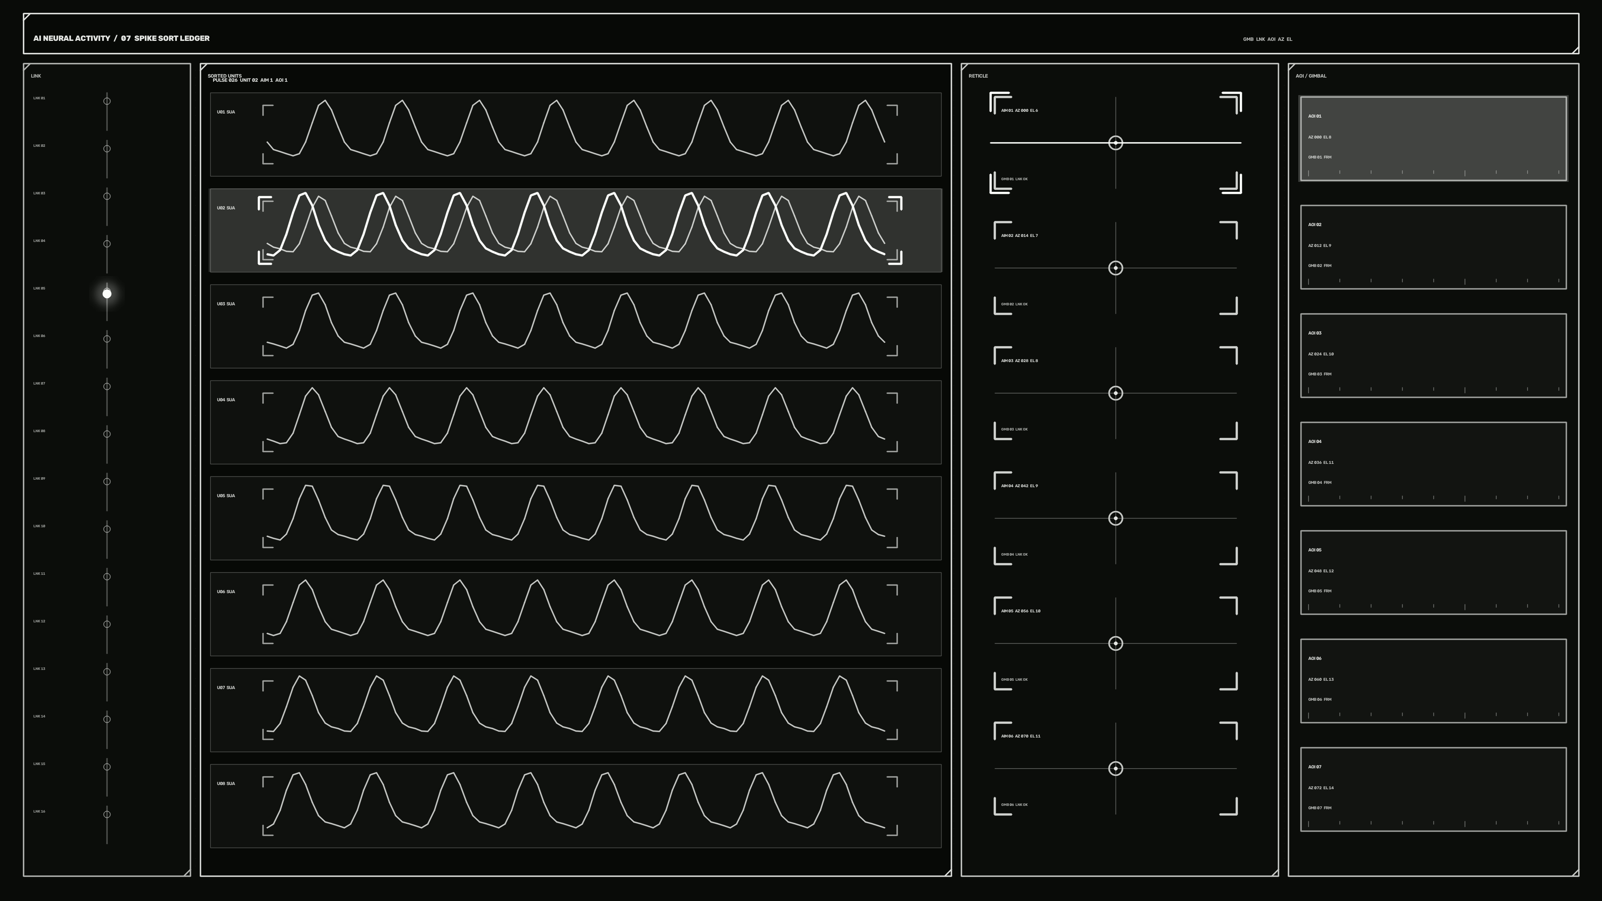Click the AIM 03 reticle crosshair center
1602x901 pixels.
1115,393
